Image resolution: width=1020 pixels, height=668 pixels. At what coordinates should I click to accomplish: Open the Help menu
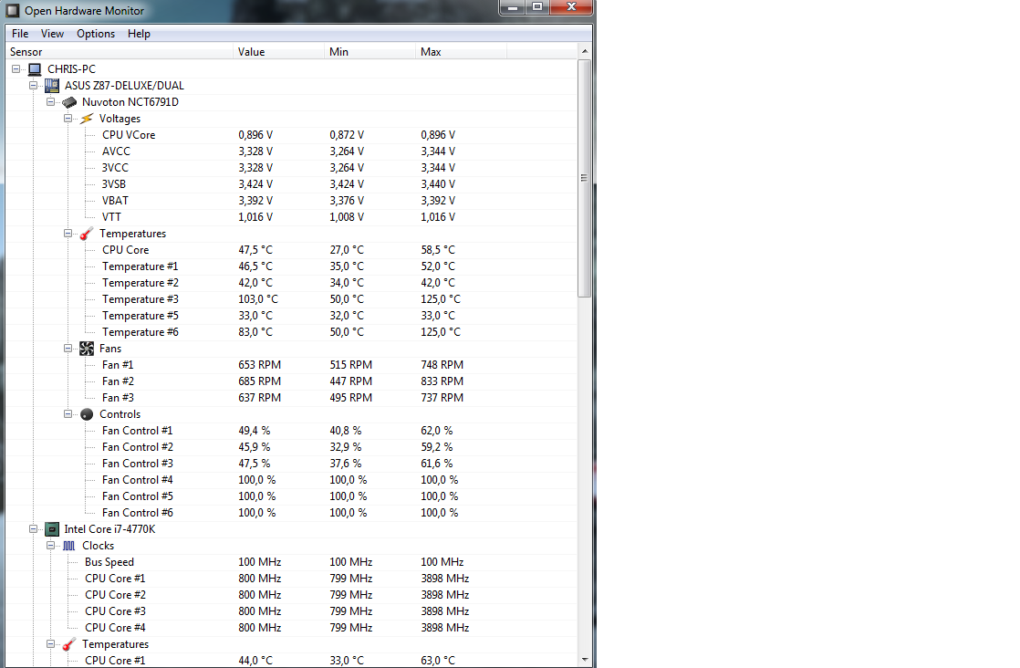click(139, 34)
